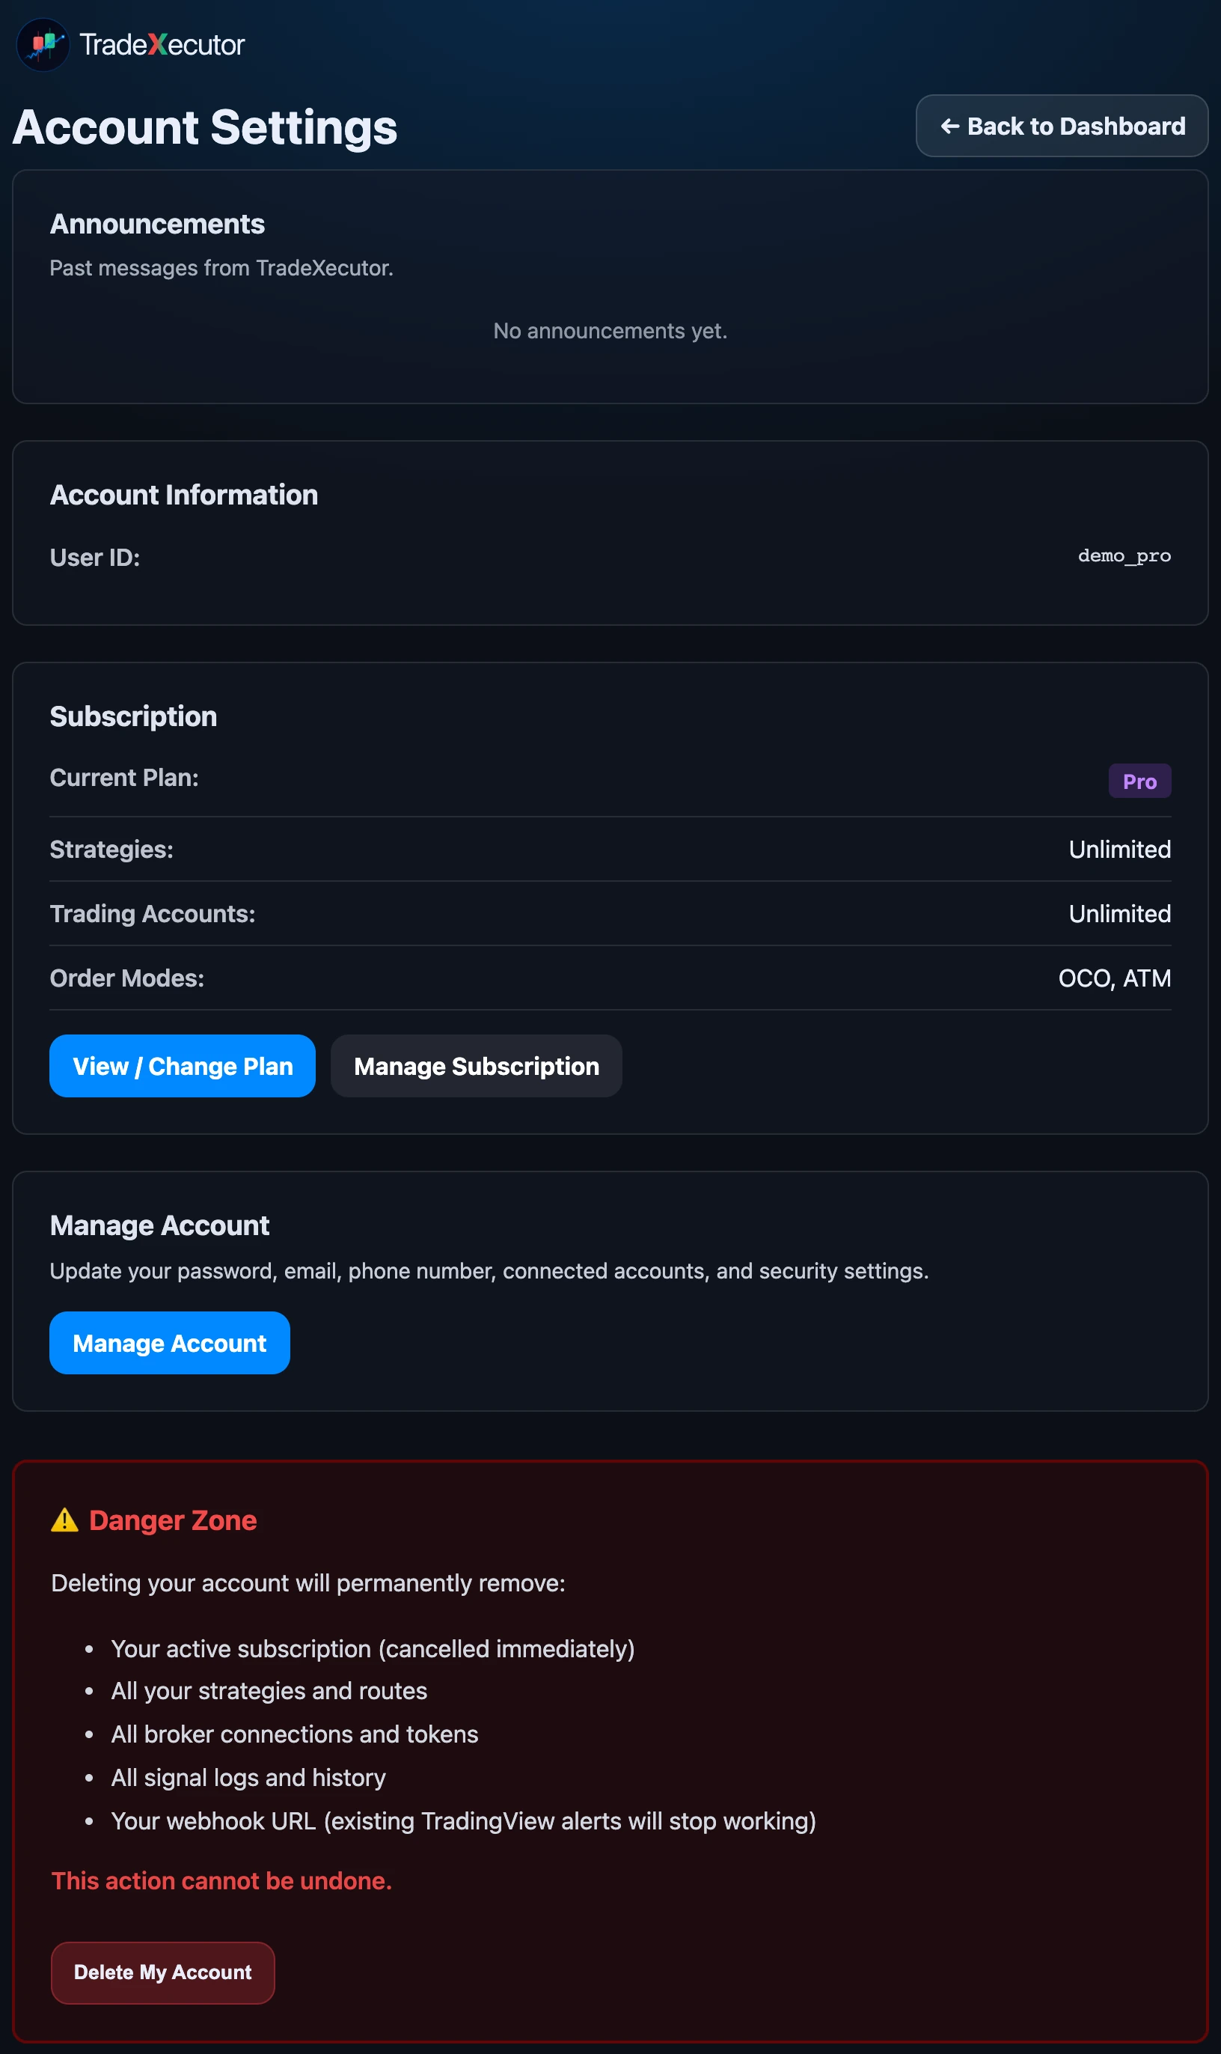Click "Past messages from TradeXecutor." text
The width and height of the screenshot is (1221, 2054).
point(221,267)
